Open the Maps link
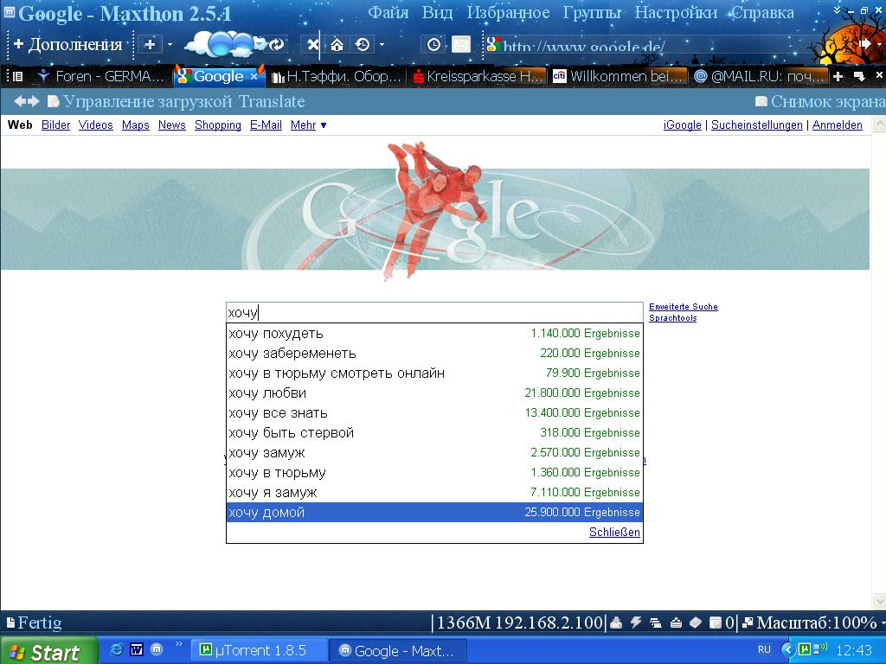The height and width of the screenshot is (664, 886). pyautogui.click(x=136, y=124)
